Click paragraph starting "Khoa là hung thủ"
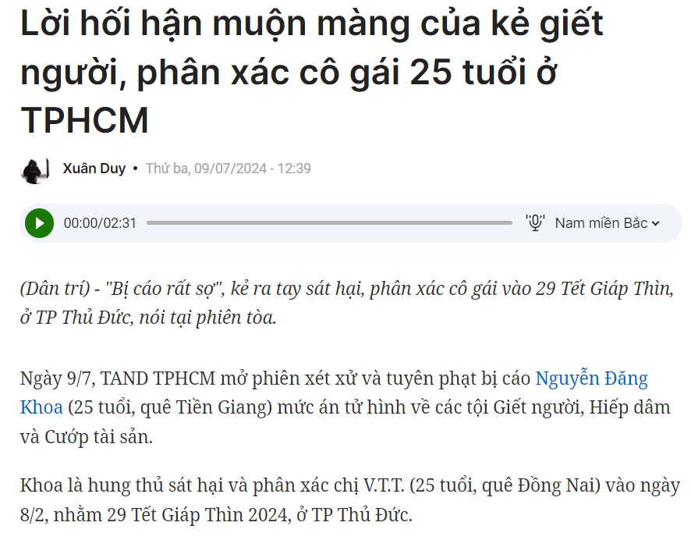This screenshot has width=691, height=540. pyautogui.click(x=350, y=500)
